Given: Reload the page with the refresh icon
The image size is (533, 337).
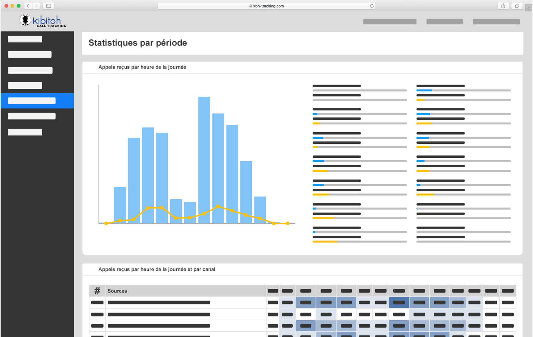Looking at the screenshot, I should [371, 6].
